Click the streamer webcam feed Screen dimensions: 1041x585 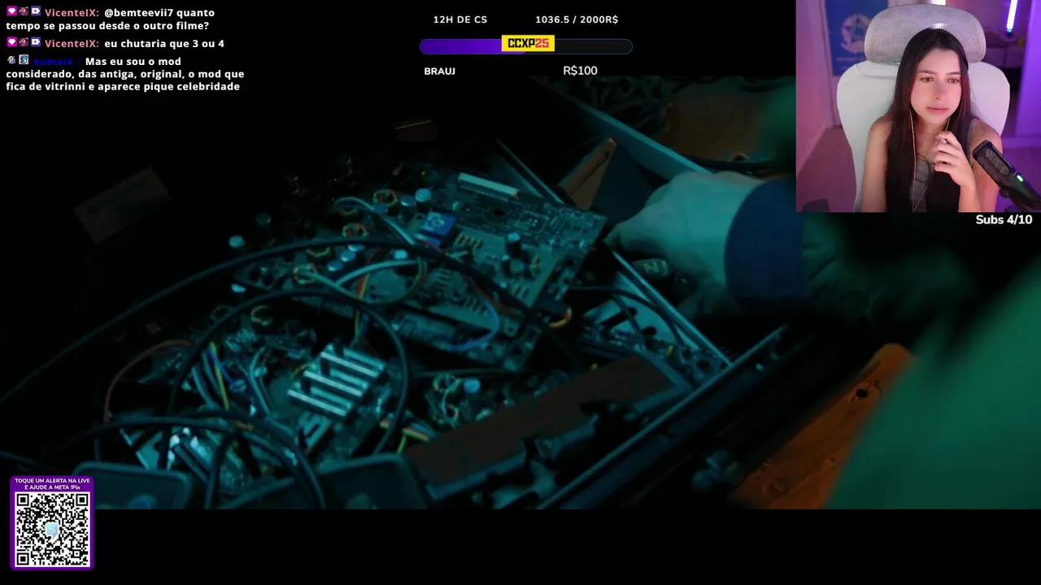click(x=918, y=106)
